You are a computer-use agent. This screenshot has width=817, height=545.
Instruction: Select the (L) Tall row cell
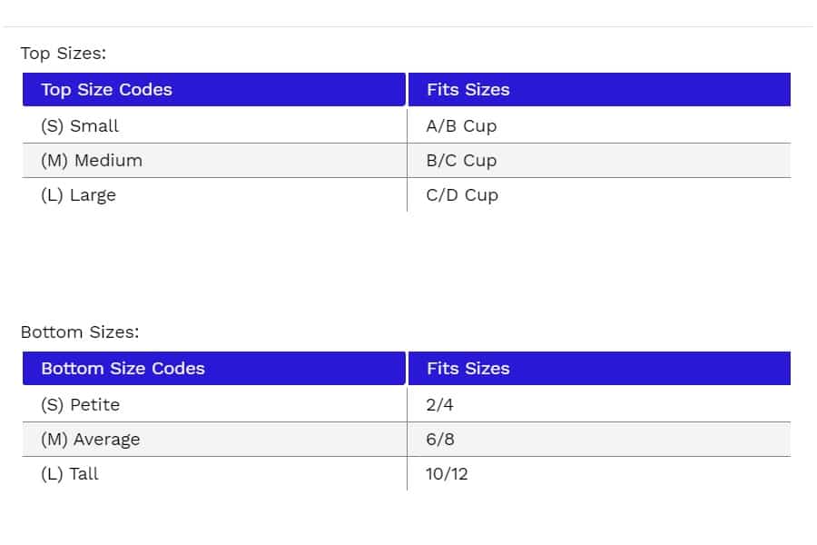[x=70, y=474]
